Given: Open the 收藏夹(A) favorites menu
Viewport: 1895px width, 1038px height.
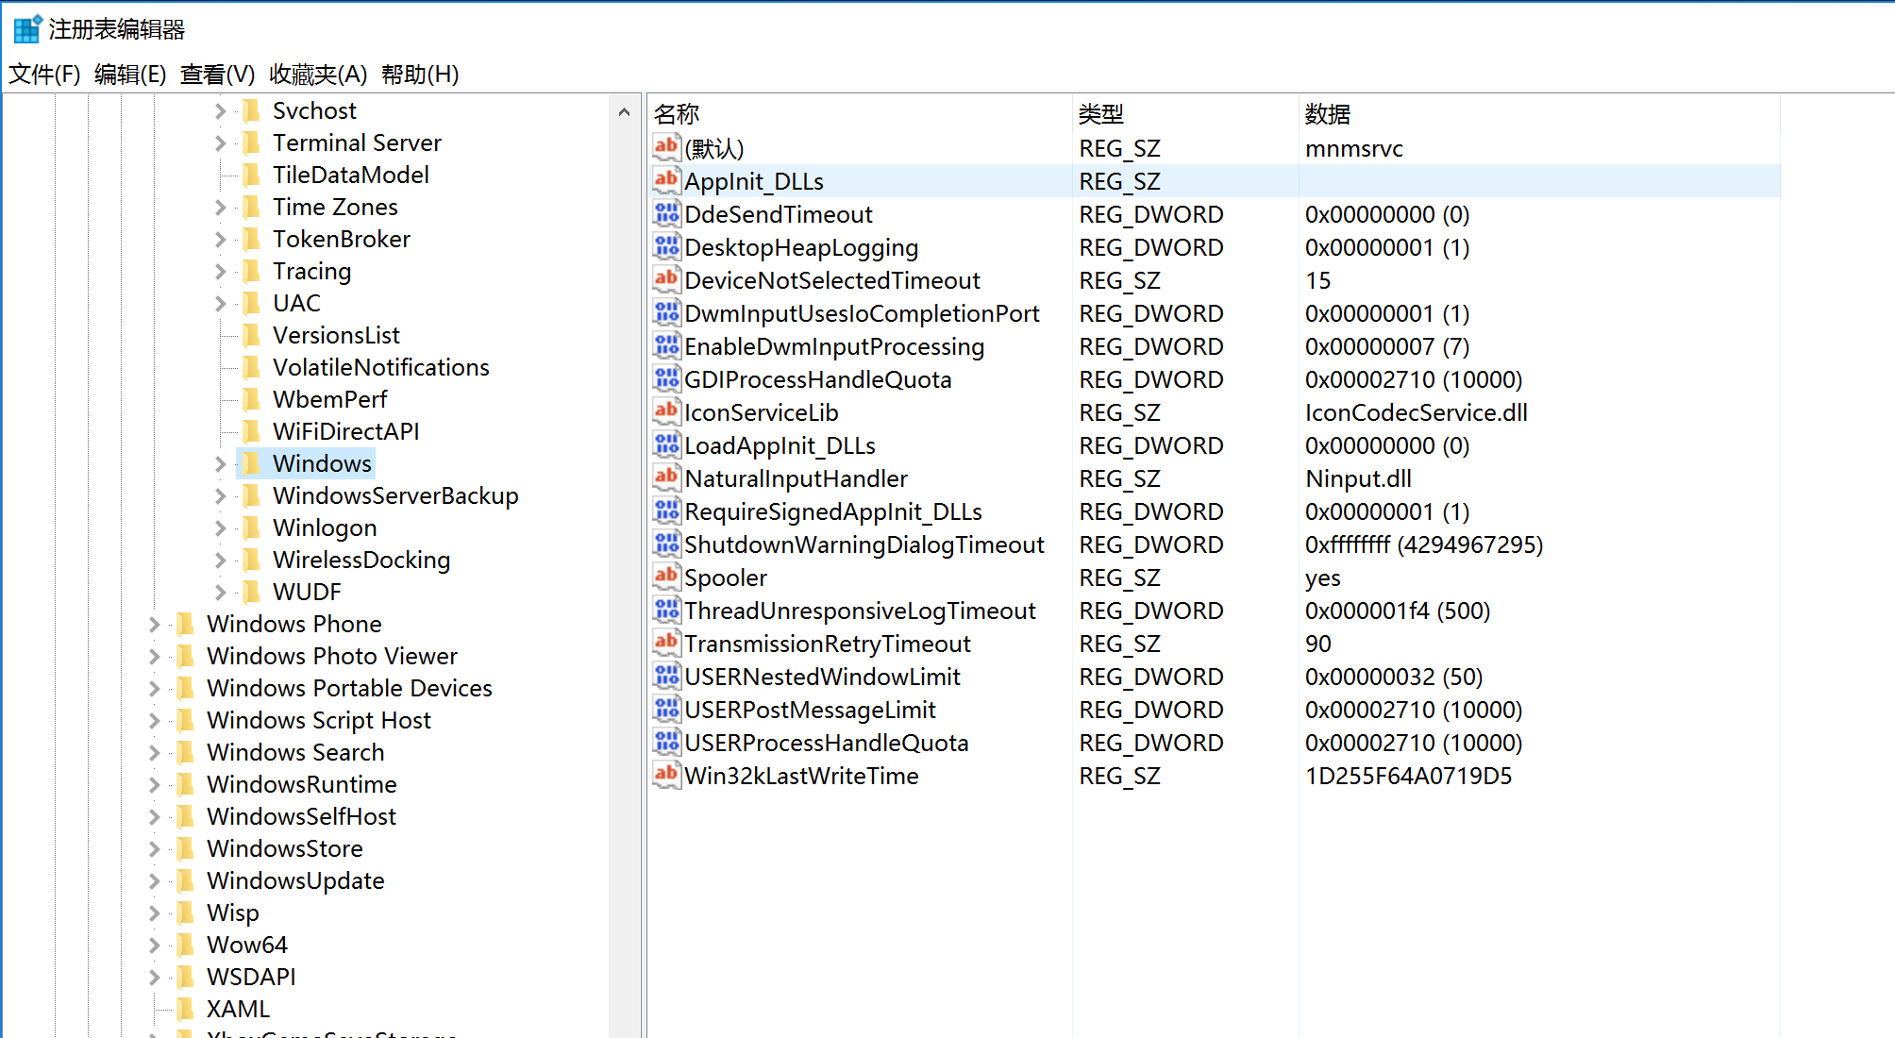Looking at the screenshot, I should click(x=317, y=74).
